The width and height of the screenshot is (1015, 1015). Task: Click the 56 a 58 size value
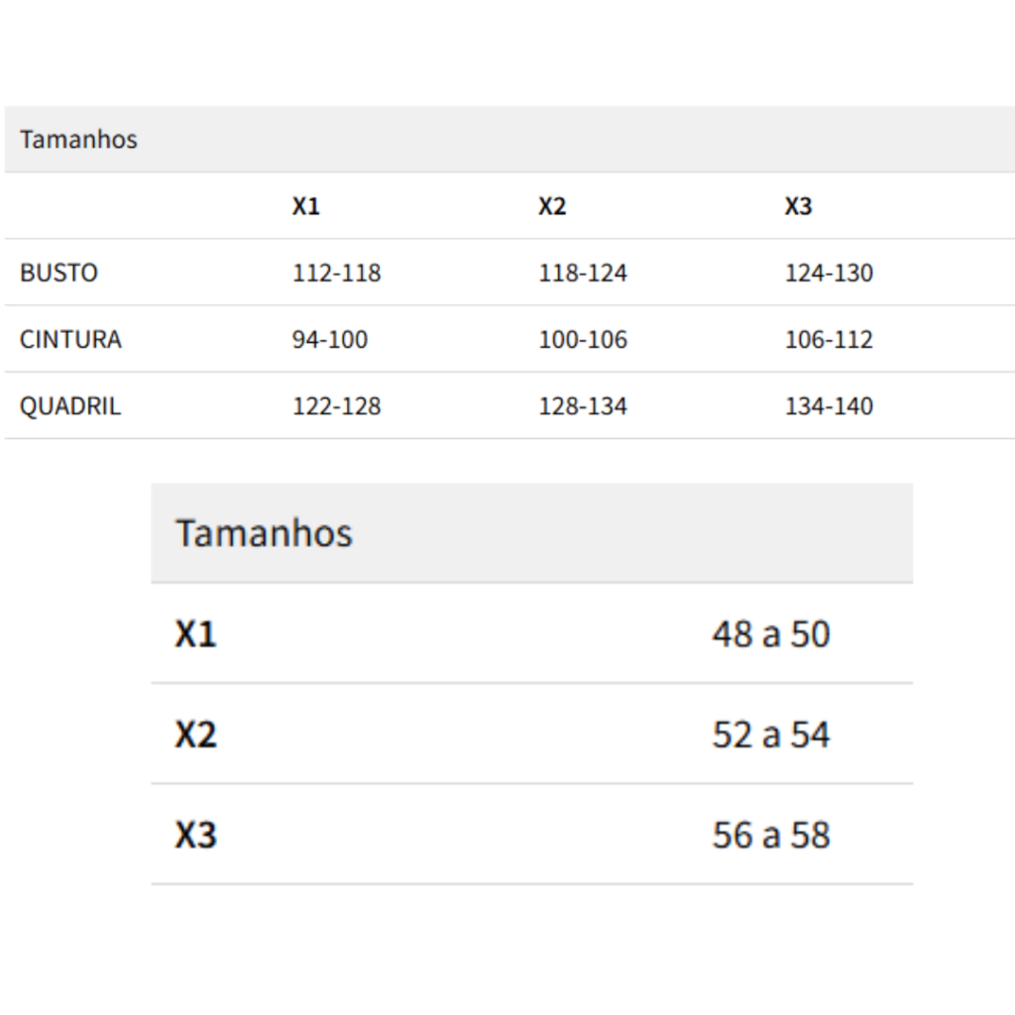click(x=771, y=835)
